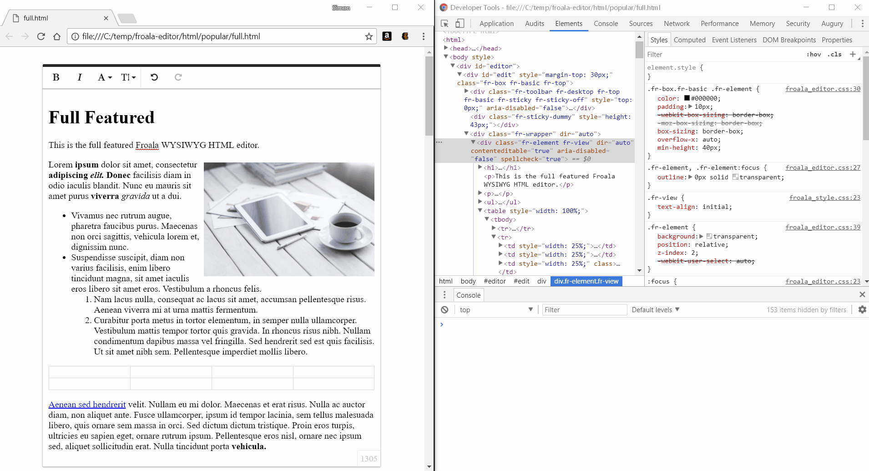Go back in browser history

point(9,36)
